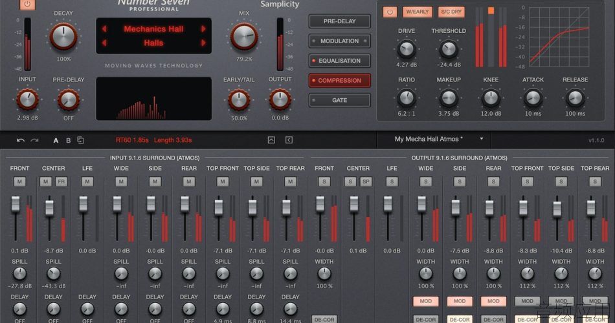Click the compressor MAKEUP knob

pos(449,98)
